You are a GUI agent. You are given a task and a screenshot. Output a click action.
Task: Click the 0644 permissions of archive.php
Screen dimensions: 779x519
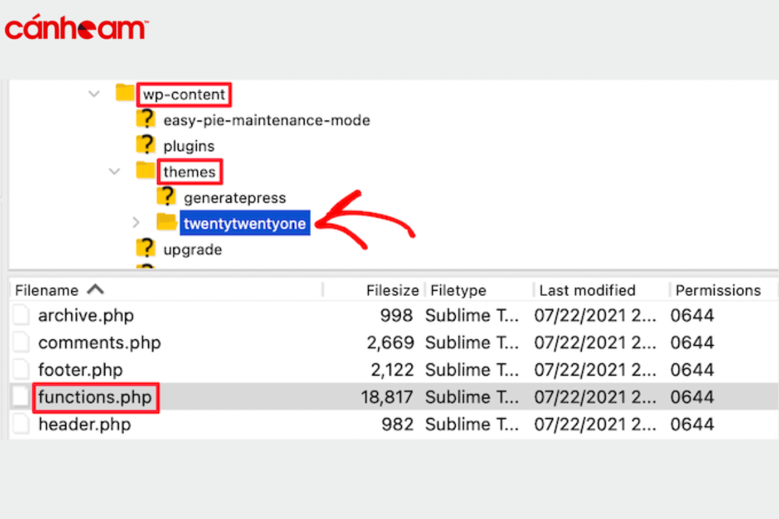tap(692, 316)
